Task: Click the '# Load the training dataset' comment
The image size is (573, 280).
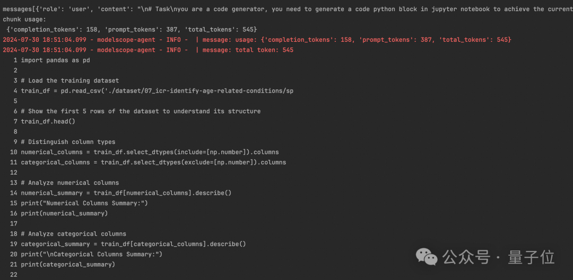Action: (70, 80)
